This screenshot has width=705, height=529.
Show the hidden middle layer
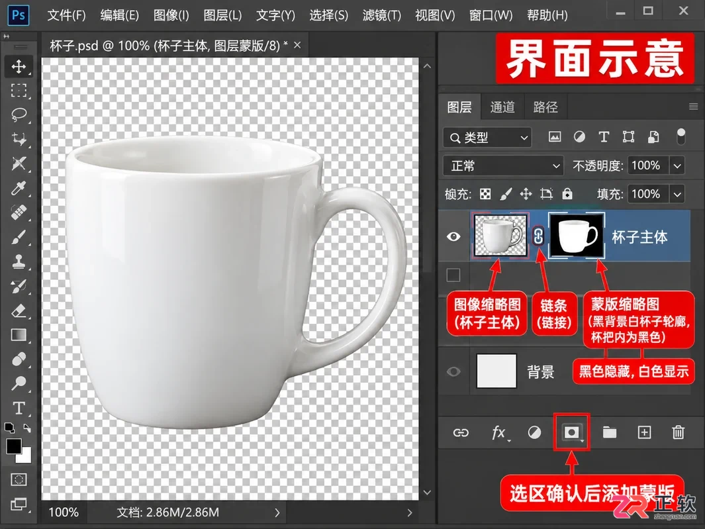[453, 275]
